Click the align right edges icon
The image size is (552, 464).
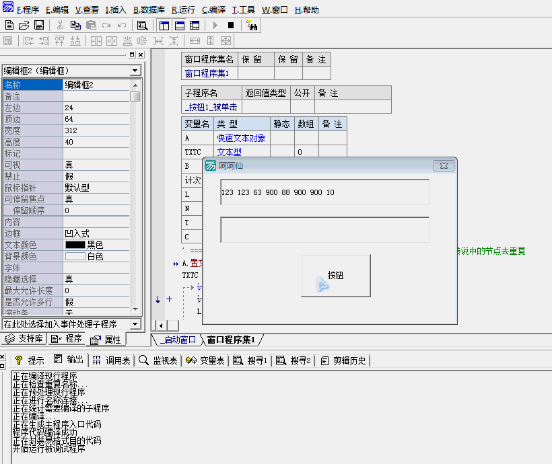point(44,41)
